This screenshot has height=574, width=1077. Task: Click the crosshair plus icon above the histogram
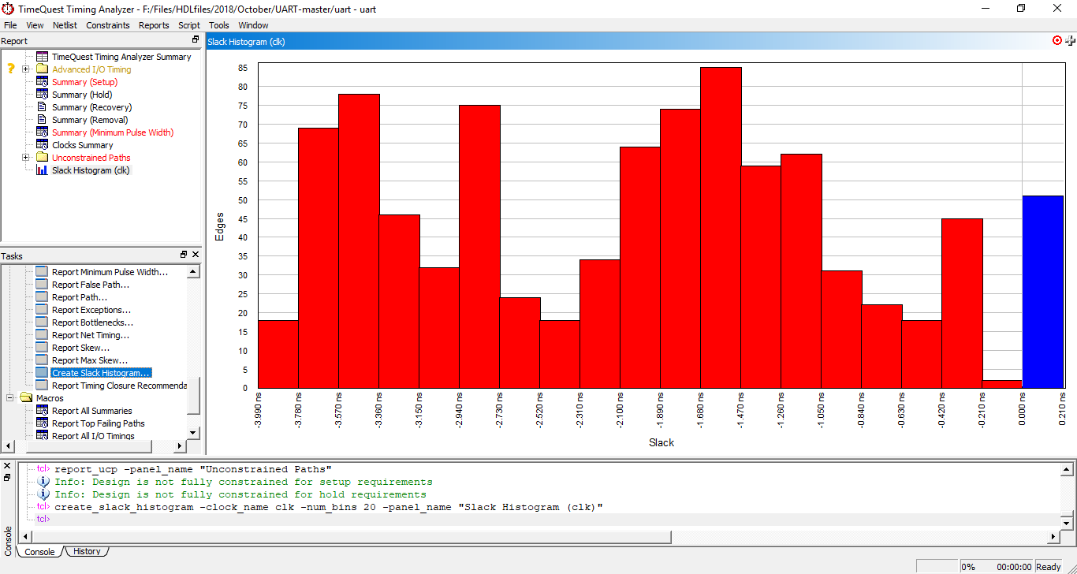click(1071, 41)
